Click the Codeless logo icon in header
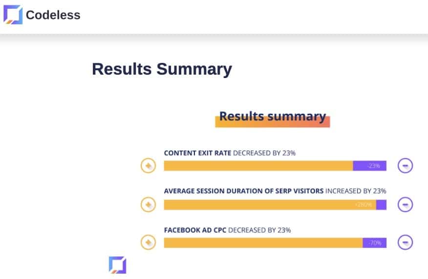The image size is (428, 279). point(13,15)
